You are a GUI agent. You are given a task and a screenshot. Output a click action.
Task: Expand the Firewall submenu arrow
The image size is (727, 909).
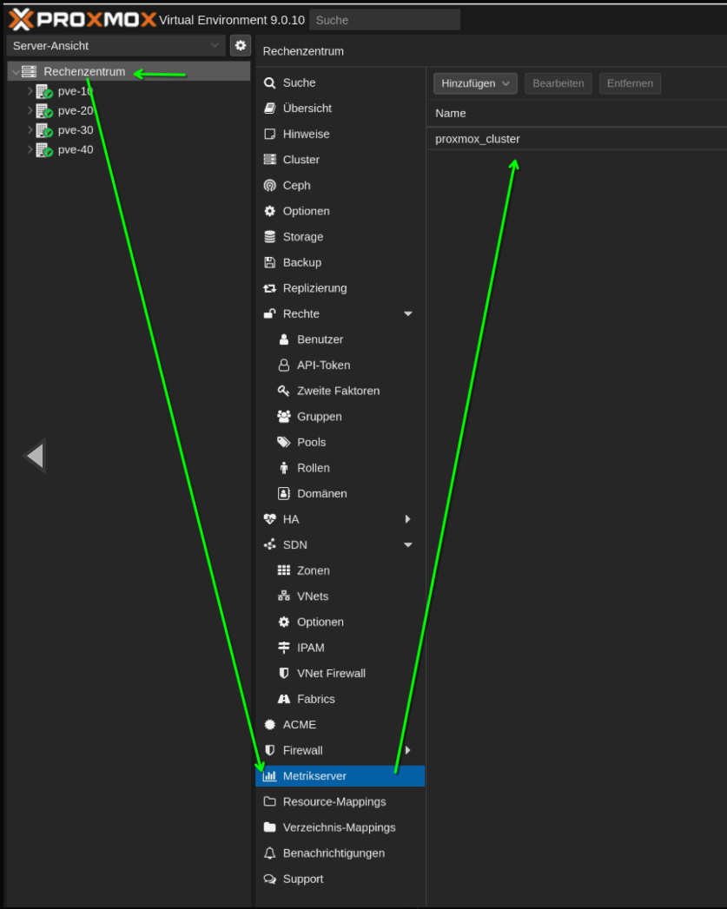408,750
